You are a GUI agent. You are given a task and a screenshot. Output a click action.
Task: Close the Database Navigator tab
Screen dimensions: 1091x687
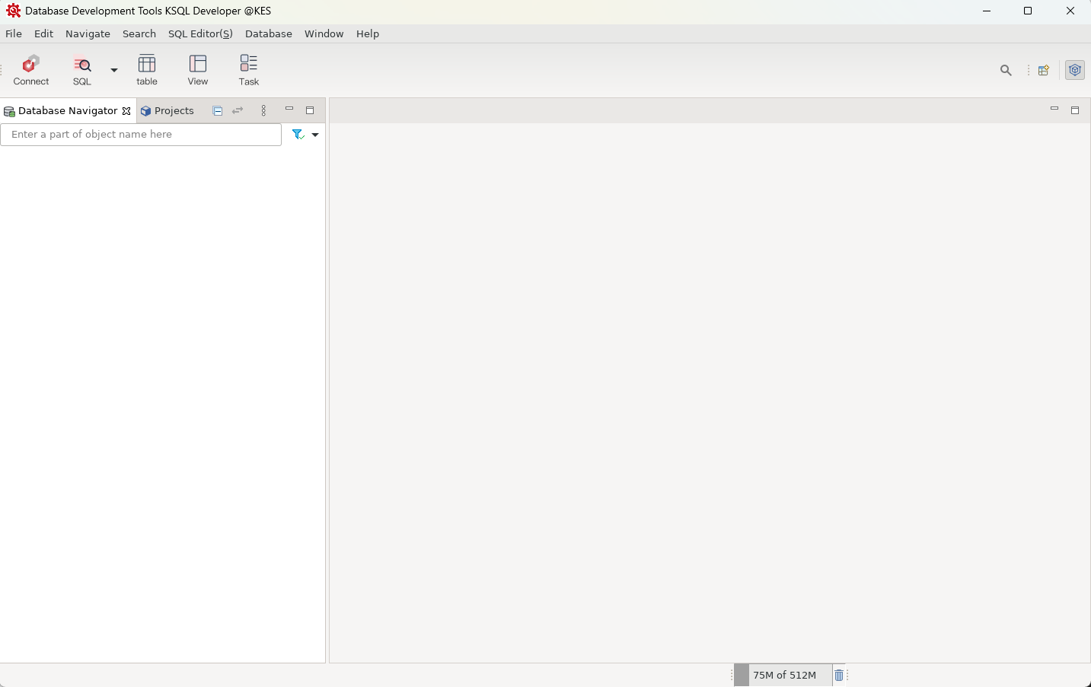point(126,111)
